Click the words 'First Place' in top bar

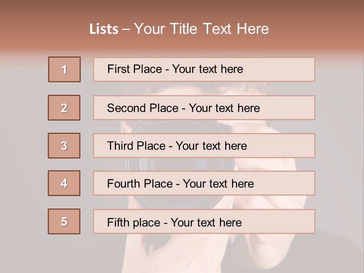(x=135, y=69)
